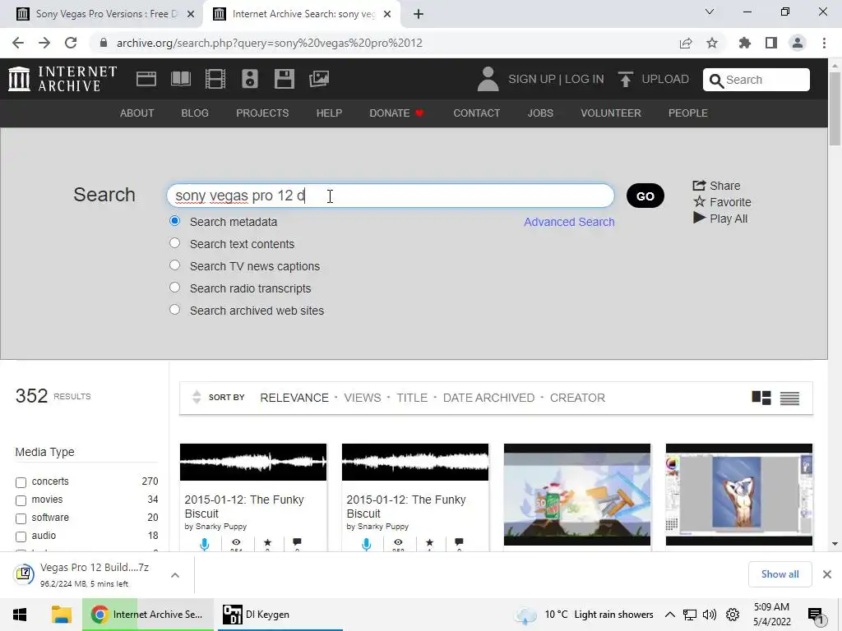Viewport: 842px width, 631px height.
Task: Open the Audio speaker icon
Action: click(x=250, y=79)
